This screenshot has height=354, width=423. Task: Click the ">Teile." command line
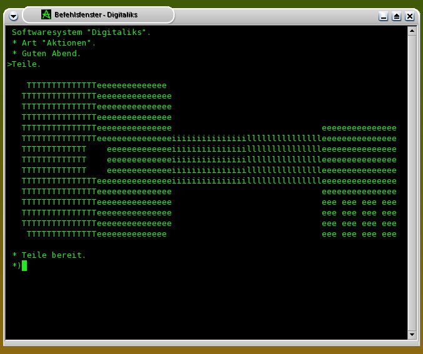click(x=24, y=64)
